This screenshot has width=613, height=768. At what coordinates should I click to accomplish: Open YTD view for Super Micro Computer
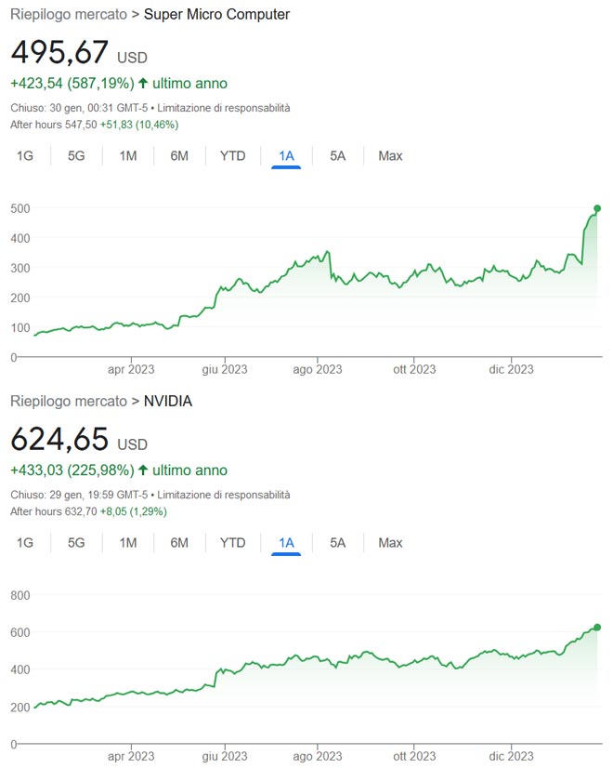pos(232,155)
